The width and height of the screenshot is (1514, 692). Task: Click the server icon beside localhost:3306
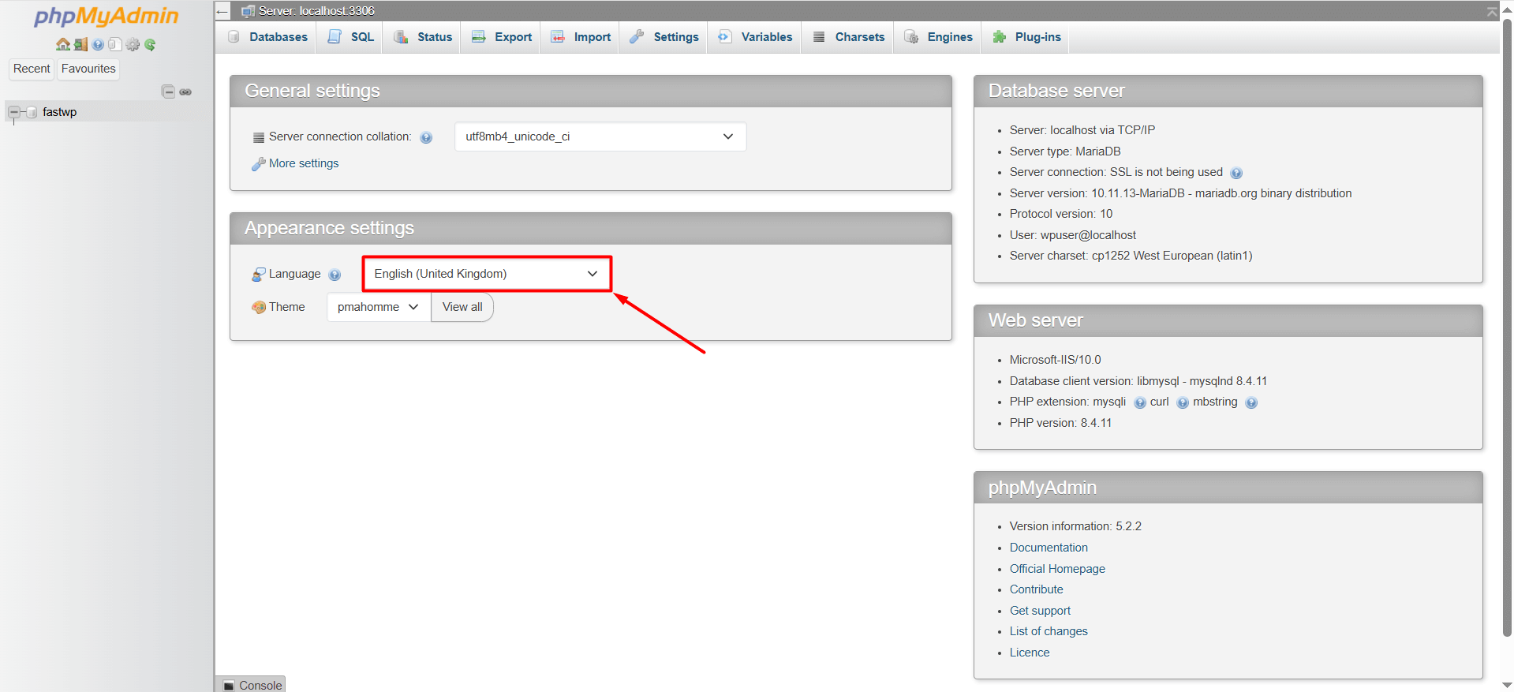coord(248,11)
